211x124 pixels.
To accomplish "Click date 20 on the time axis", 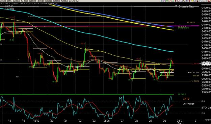I will [52, 121].
